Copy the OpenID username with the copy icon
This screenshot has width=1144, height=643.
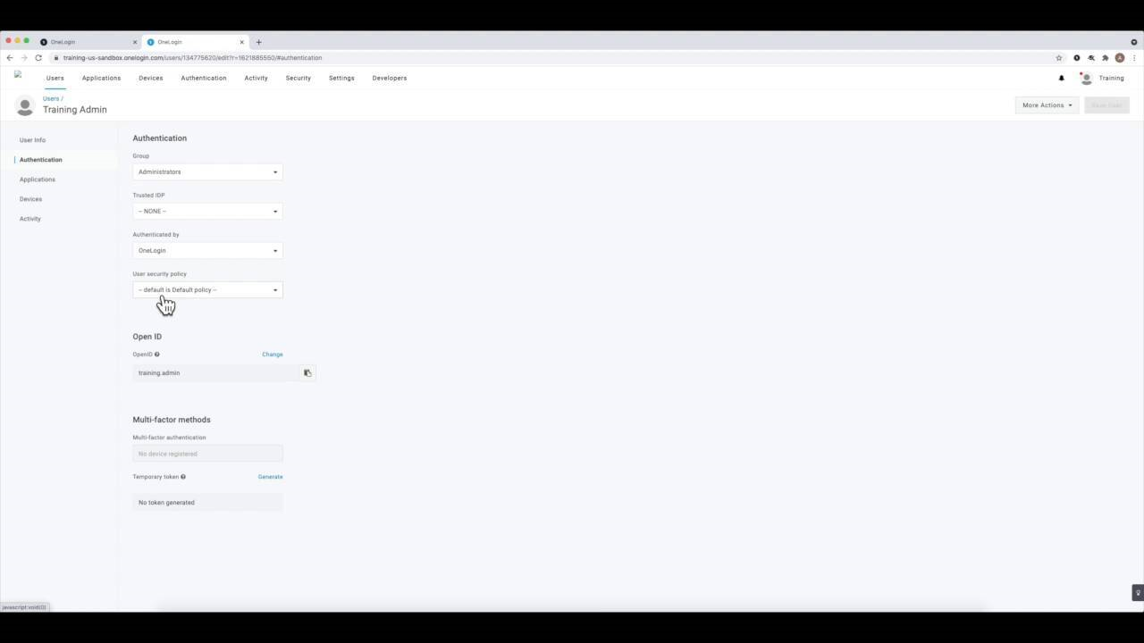click(x=307, y=372)
